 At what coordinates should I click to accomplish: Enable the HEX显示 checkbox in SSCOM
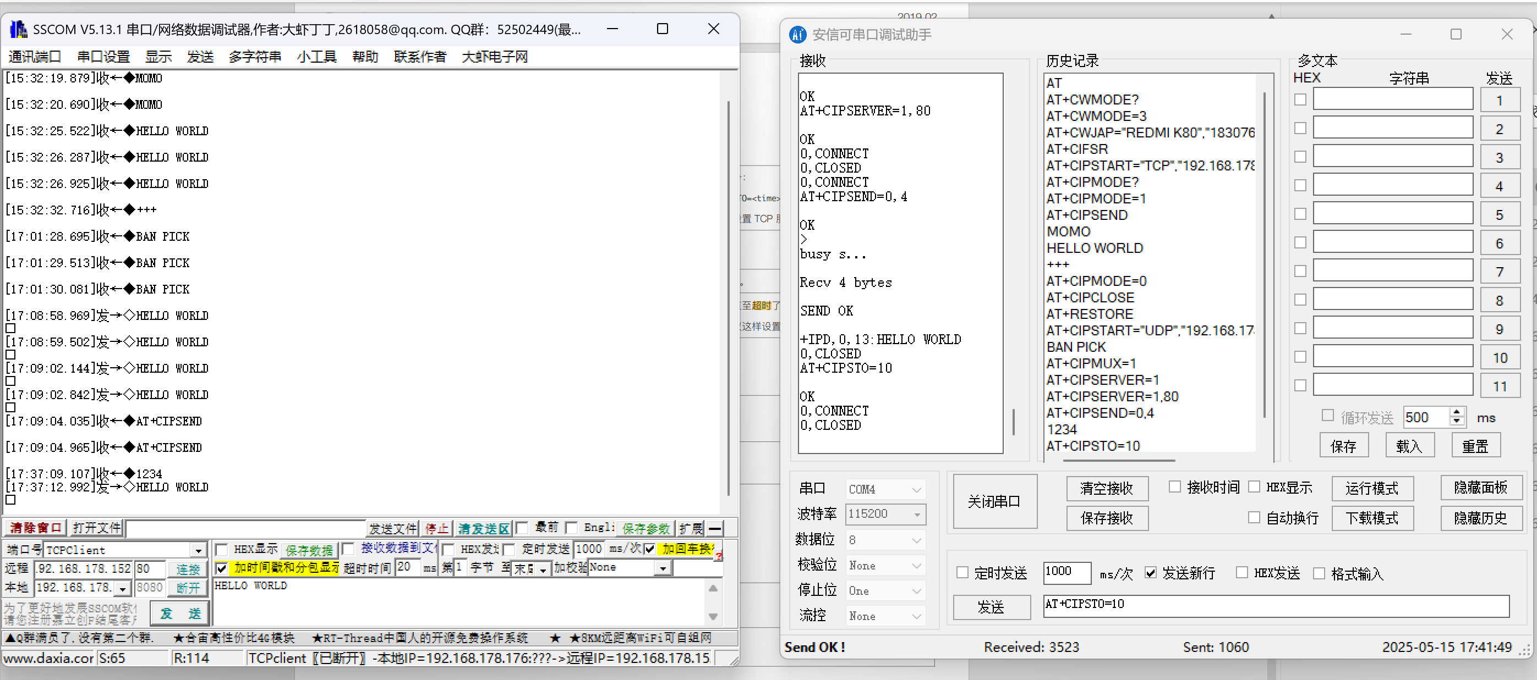(221, 550)
